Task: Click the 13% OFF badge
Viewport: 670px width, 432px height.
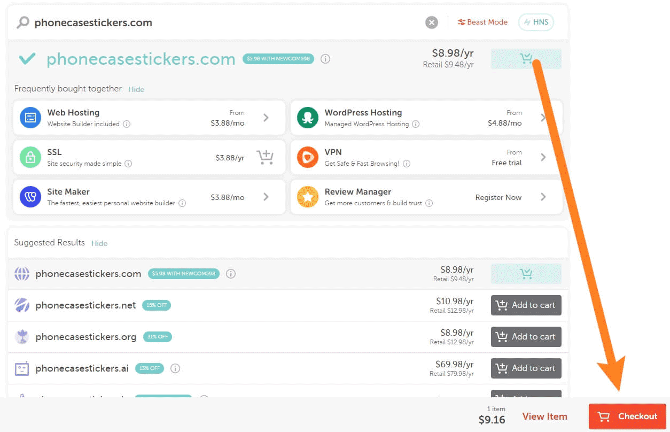Action: tap(149, 368)
